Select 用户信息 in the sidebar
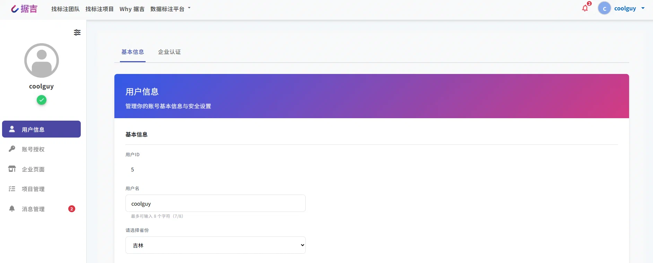Viewport: 653px width, 263px height. [x=42, y=129]
